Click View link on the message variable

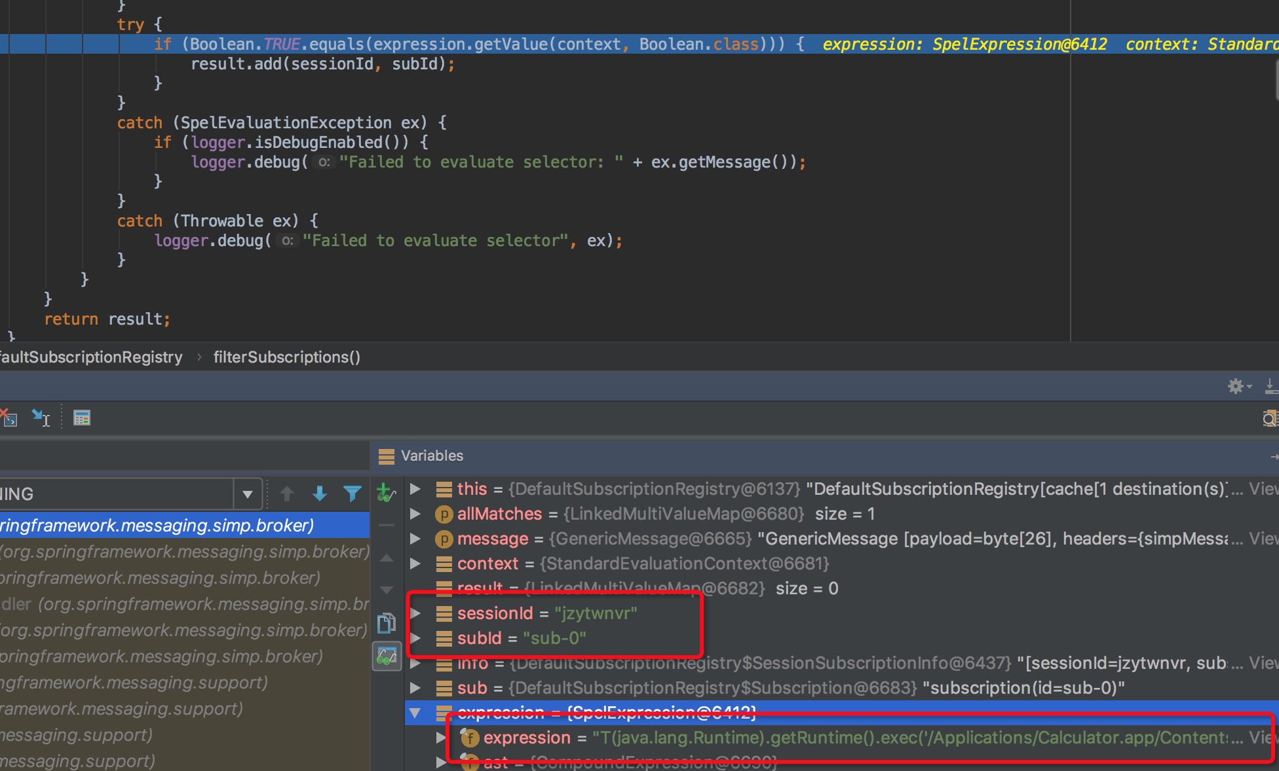point(1263,539)
